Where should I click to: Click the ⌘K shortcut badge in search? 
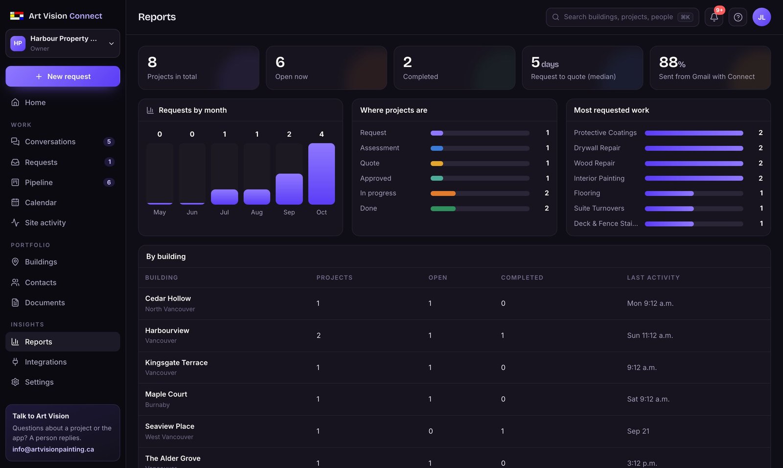685,17
